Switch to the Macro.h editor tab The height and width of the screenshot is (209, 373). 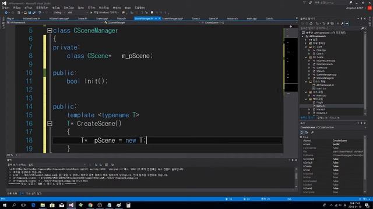point(121,18)
